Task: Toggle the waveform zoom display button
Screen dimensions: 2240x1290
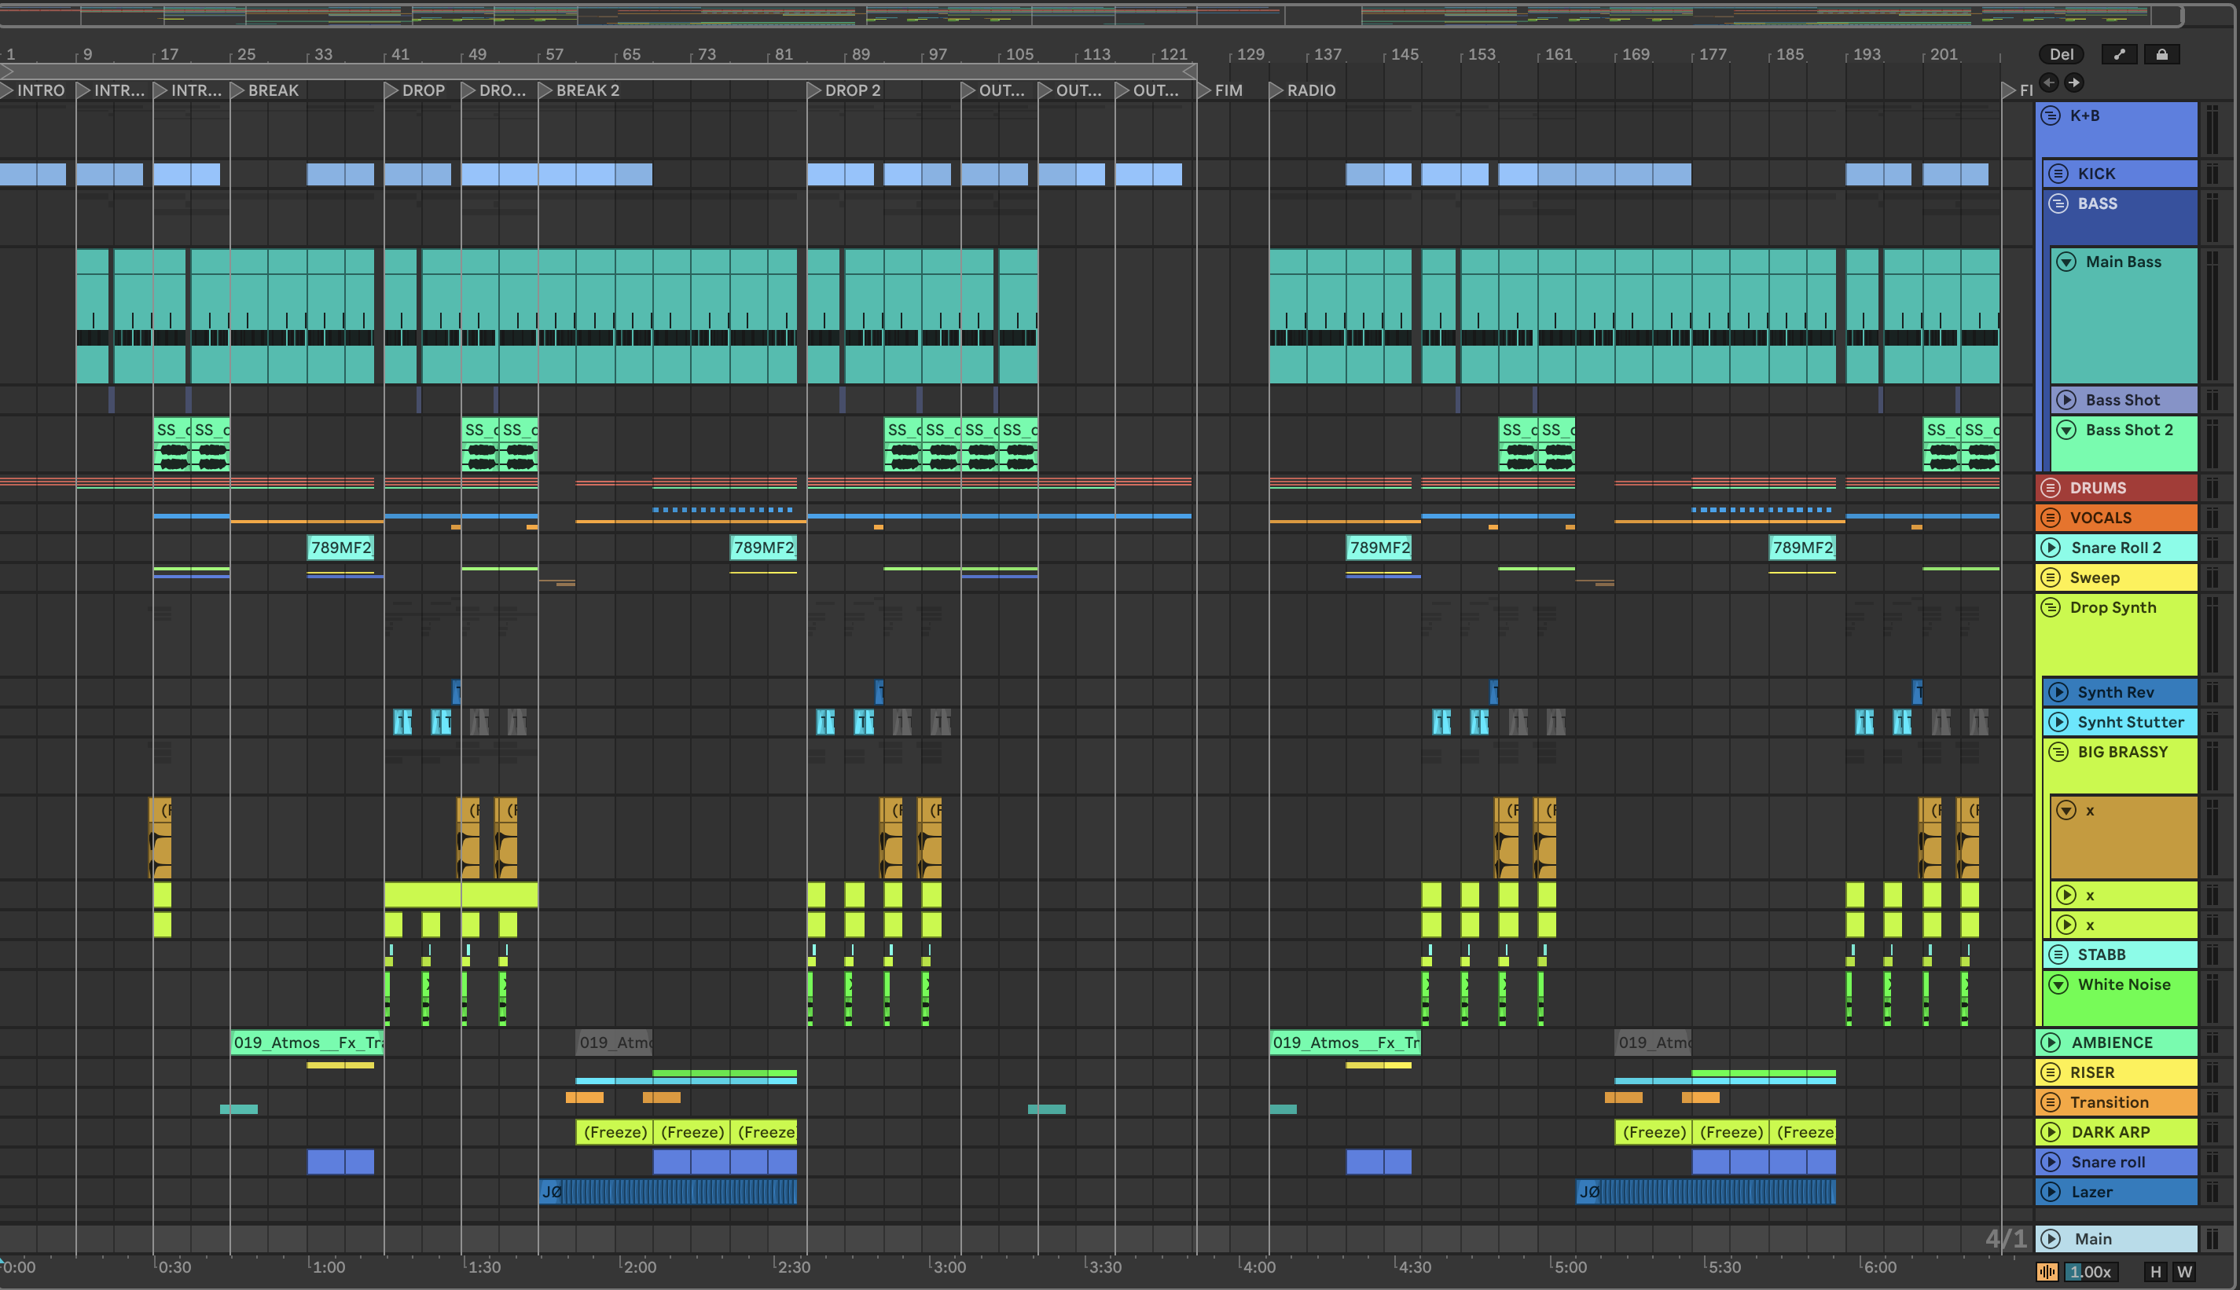Action: pyautogui.click(x=2047, y=1272)
